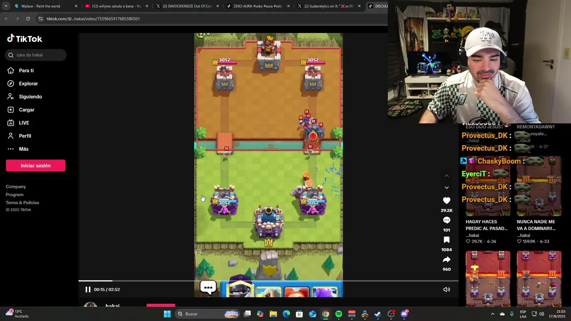
Task: Open Microsoft Store from the taskbar
Action: tap(299, 314)
